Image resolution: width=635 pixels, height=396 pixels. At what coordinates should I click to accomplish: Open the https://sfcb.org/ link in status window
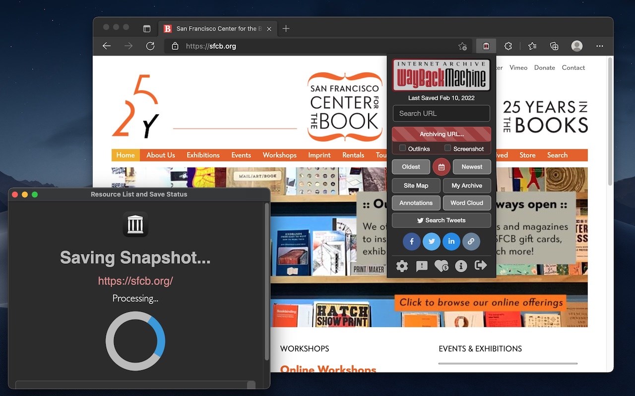point(135,281)
